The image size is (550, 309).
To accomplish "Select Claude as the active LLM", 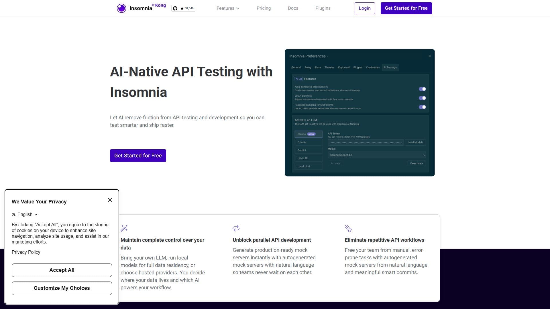I will click(x=309, y=134).
